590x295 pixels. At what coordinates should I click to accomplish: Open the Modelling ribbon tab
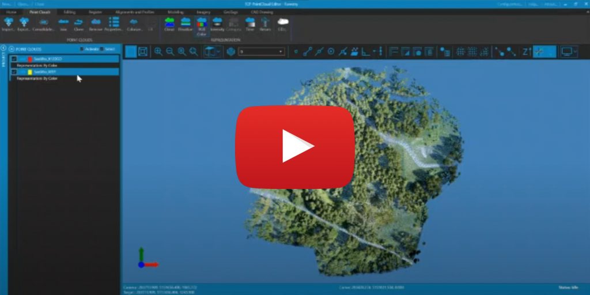pos(176,12)
